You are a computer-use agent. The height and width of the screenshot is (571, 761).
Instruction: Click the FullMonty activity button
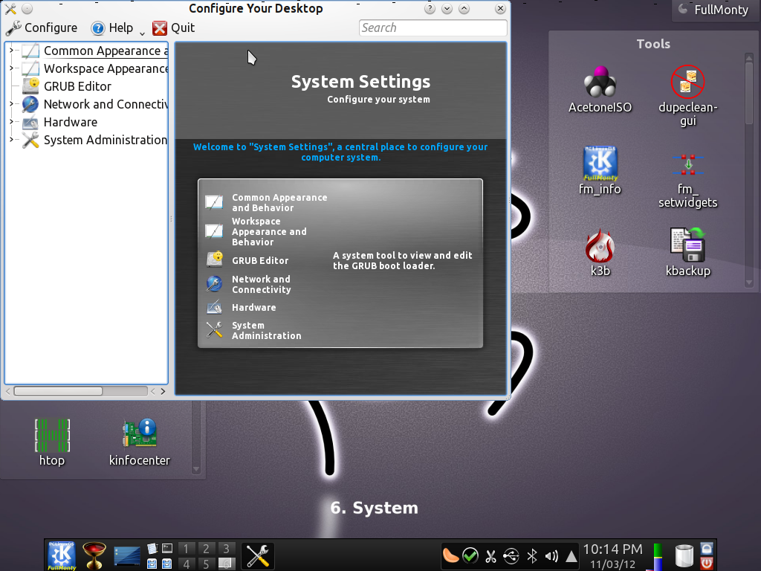point(716,10)
